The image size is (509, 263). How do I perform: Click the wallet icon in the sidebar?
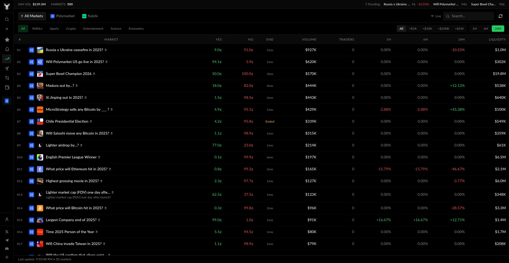7,87
